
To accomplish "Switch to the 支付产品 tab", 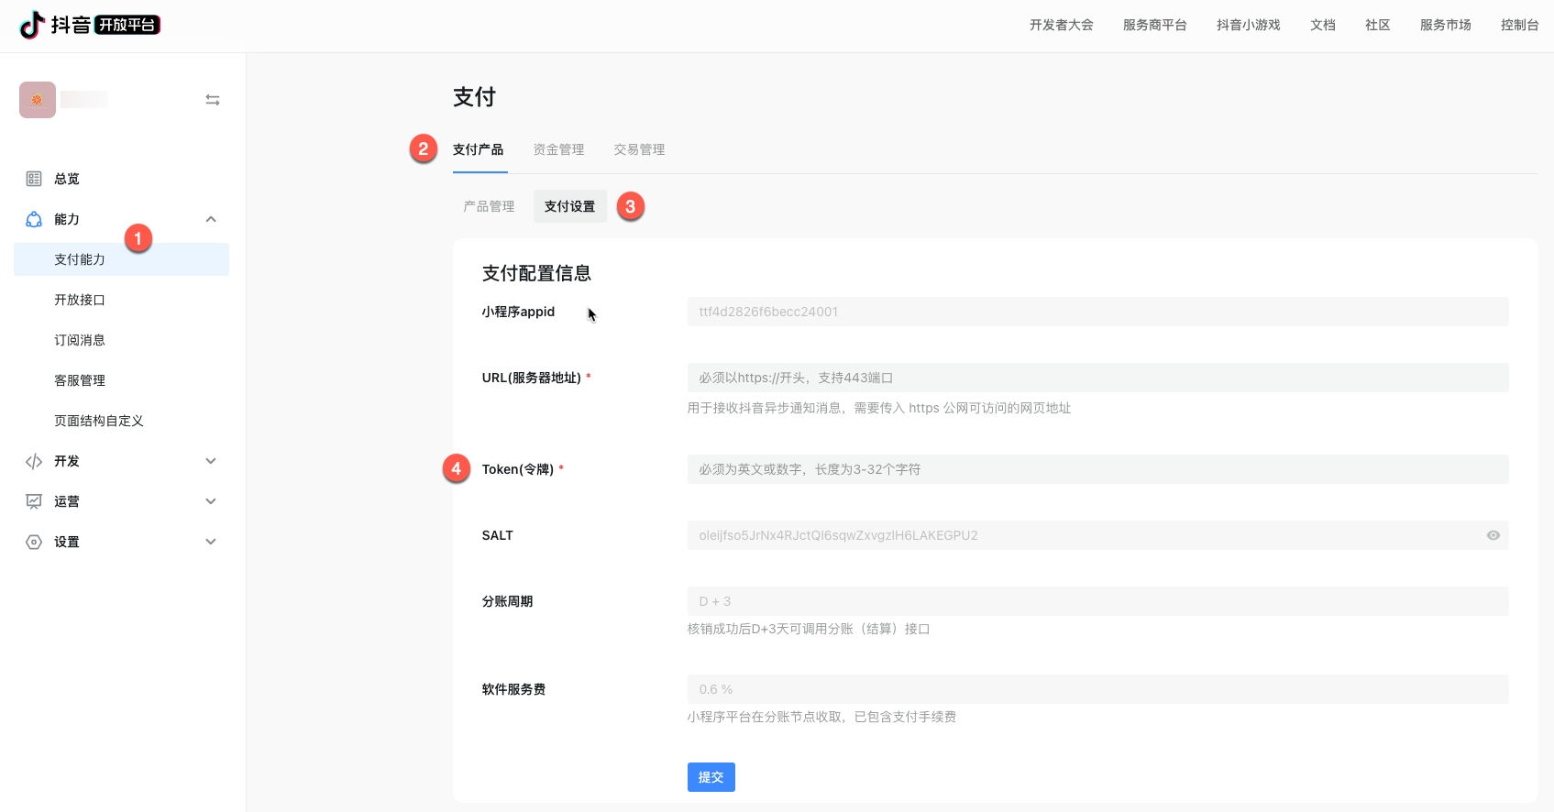I will click(x=478, y=149).
